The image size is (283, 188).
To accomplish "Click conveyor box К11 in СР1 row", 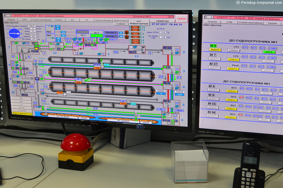I will tap(245, 47).
